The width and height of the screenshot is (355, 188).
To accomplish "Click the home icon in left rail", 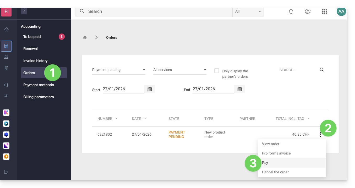I will pyautogui.click(x=6, y=30).
